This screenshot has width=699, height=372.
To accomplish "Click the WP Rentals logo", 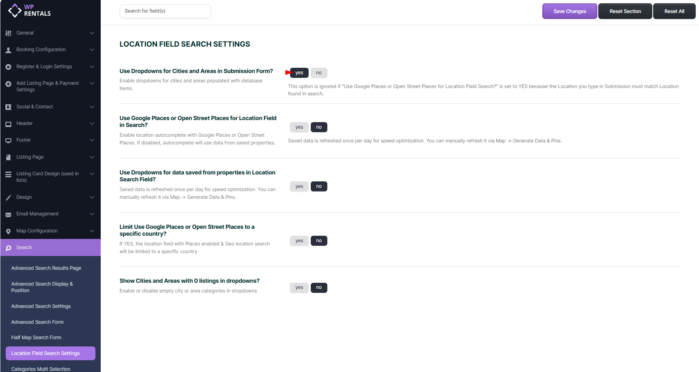I will tap(29, 11).
